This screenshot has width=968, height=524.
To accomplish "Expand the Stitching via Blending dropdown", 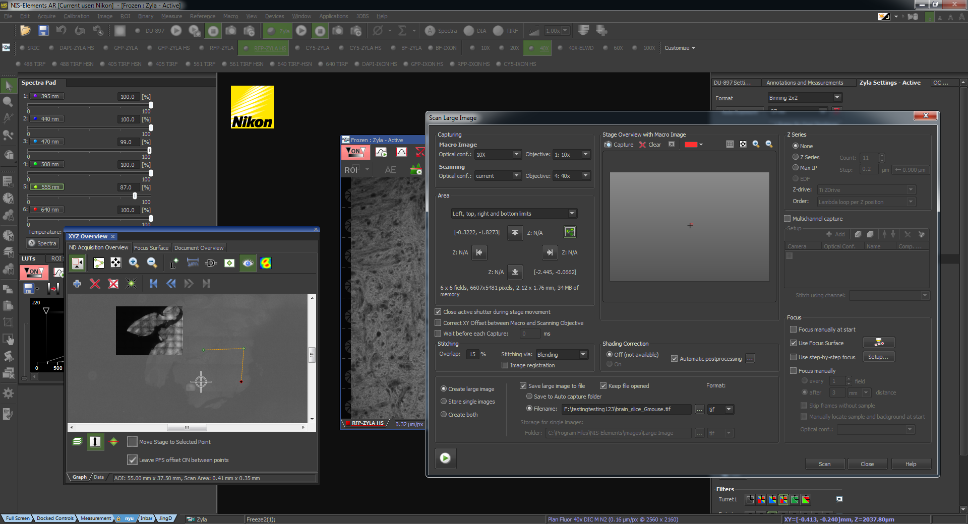I will (x=583, y=355).
